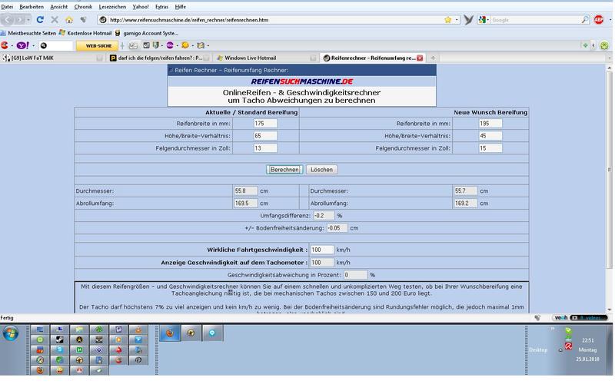Open the Bearbeiten menu
This screenshot has height=384, width=615.
tap(32, 7)
